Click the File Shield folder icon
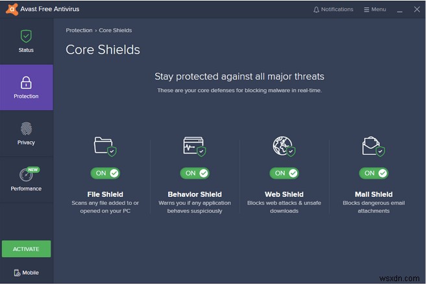 point(104,145)
